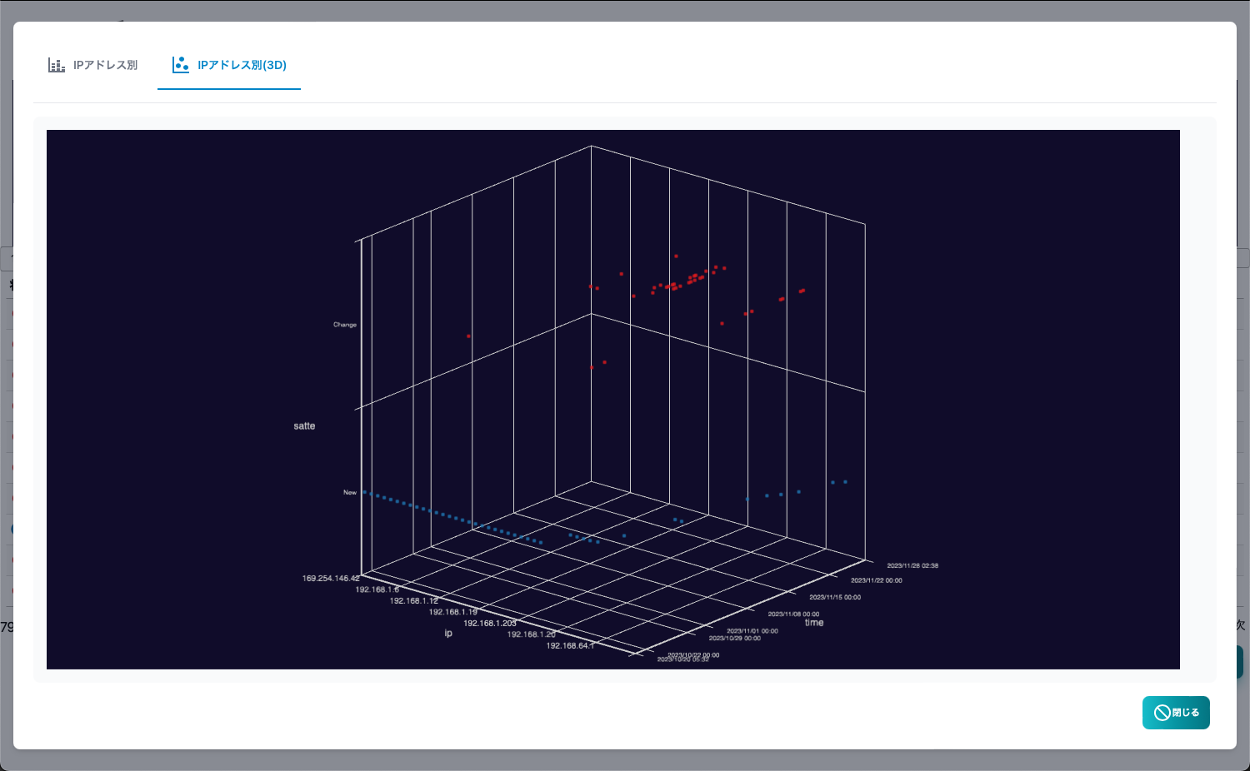
Task: Close the dialog with the 閉じる button
Action: click(x=1176, y=713)
